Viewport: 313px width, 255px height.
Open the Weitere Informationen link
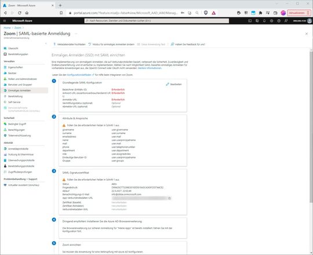pyautogui.click(x=150, y=68)
